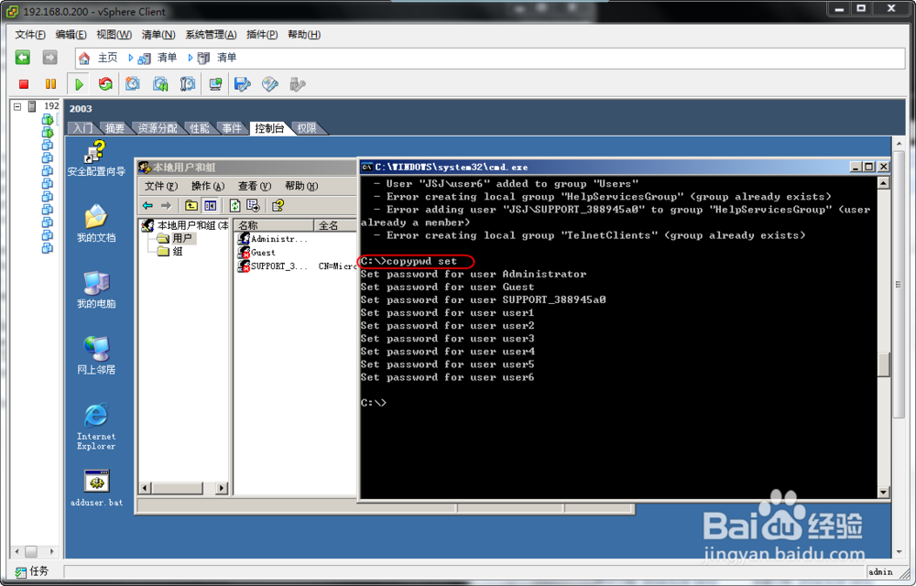
Task: Switch to the 摘要 tab
Action: (x=114, y=128)
